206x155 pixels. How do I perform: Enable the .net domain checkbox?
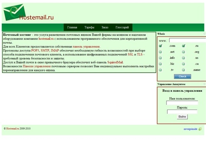coord(160,52)
